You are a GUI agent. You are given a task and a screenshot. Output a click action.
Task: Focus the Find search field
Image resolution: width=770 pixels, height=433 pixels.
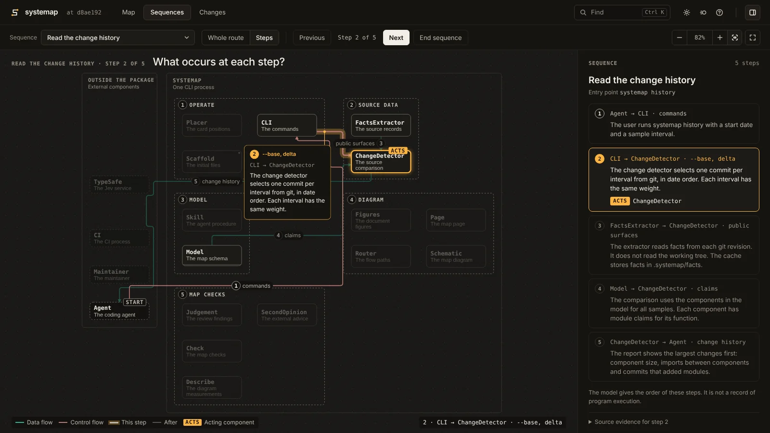(x=622, y=13)
